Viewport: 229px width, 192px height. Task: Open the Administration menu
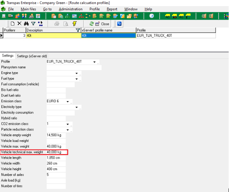pos(71,9)
